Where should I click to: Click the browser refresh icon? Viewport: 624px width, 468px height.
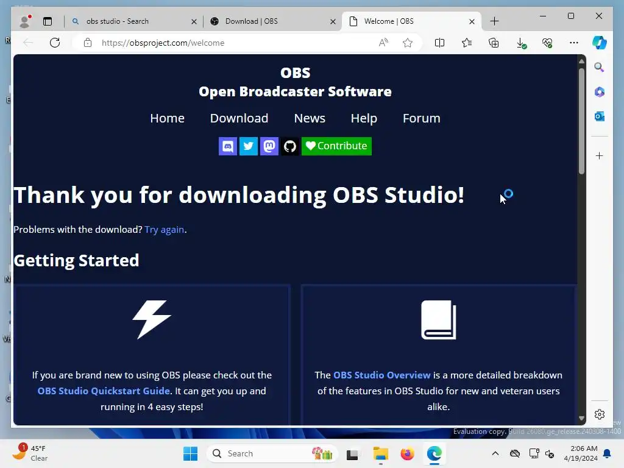tap(55, 43)
